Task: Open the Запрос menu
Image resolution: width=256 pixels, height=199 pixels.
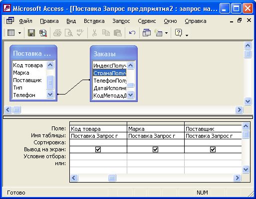Action: pyautogui.click(x=121, y=21)
